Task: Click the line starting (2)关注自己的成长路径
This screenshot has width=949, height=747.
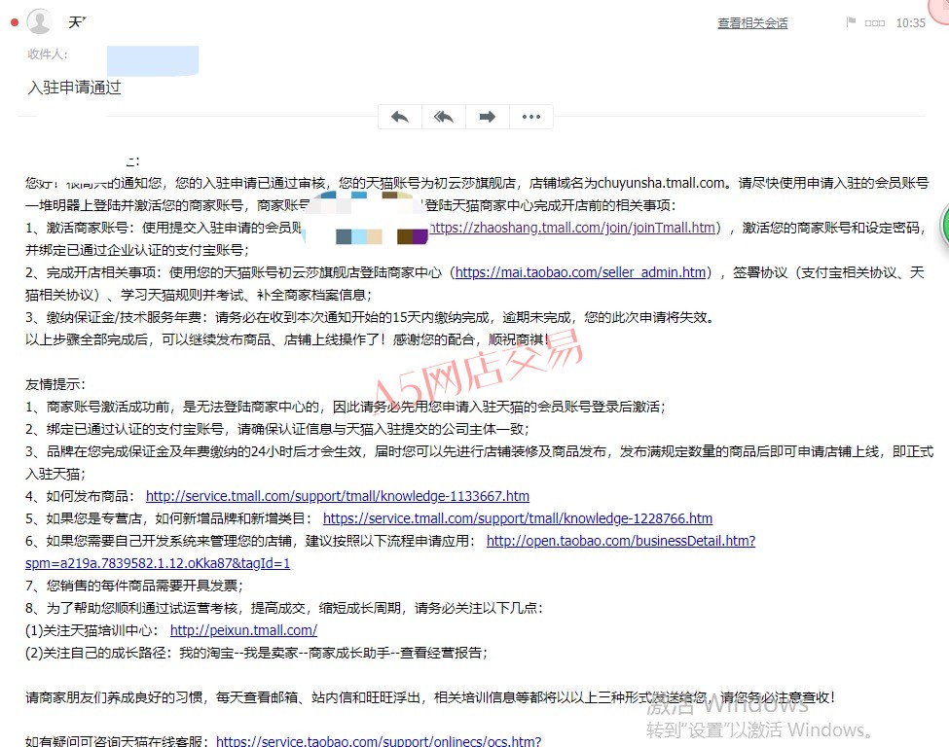Action: point(256,653)
